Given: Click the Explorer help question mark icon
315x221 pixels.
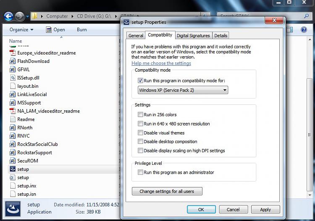Looking at the screenshot, I should [304, 30].
